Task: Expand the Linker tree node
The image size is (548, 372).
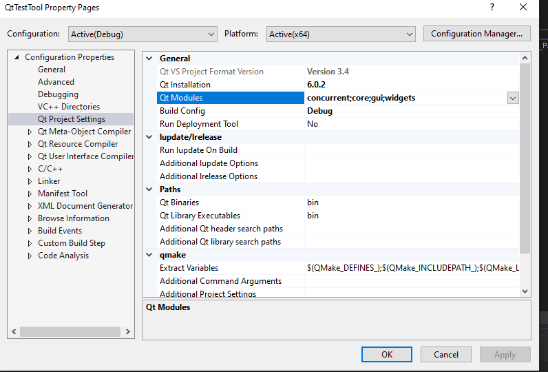Action: pyautogui.click(x=30, y=181)
